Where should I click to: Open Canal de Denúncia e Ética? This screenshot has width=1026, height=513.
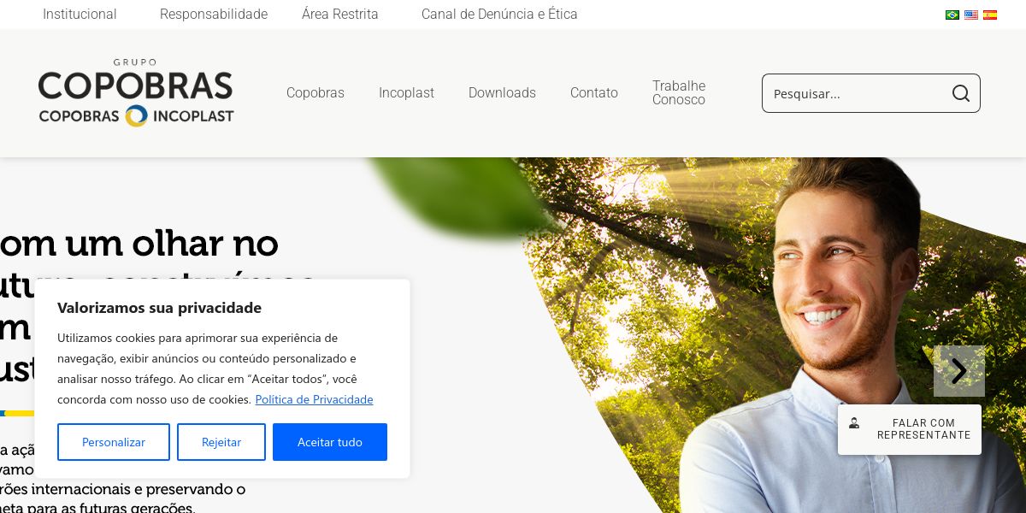click(499, 14)
